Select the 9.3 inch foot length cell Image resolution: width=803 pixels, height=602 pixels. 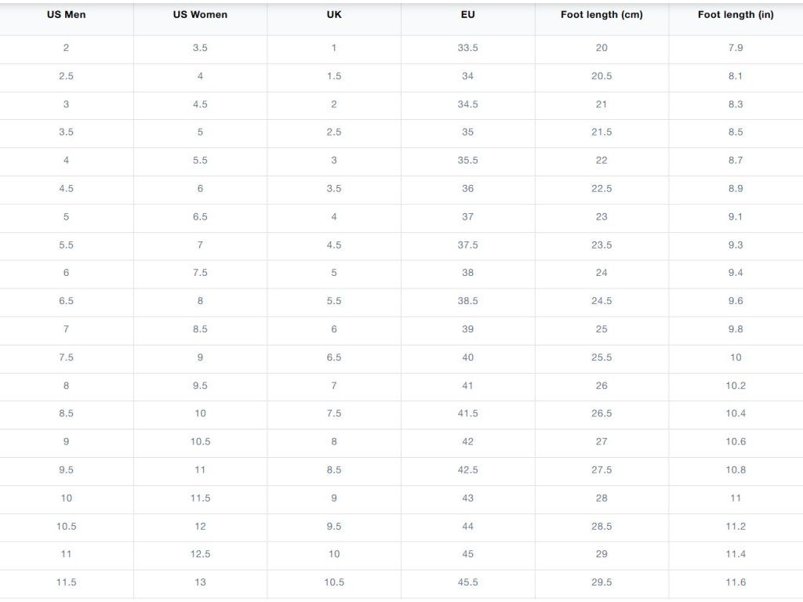tap(736, 245)
